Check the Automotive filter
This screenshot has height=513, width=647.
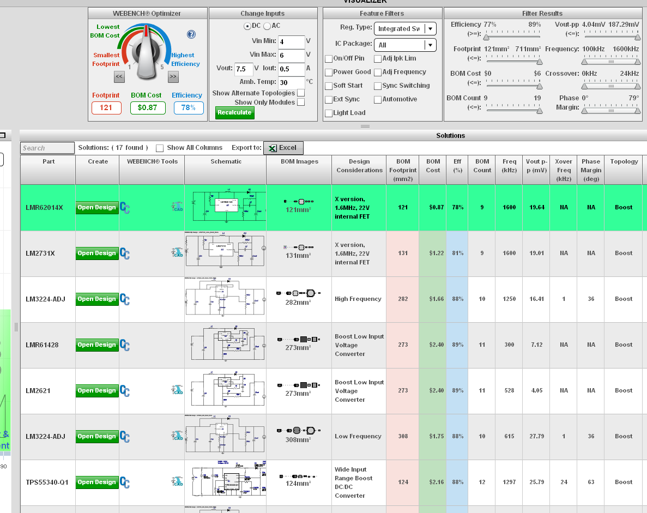tap(378, 99)
